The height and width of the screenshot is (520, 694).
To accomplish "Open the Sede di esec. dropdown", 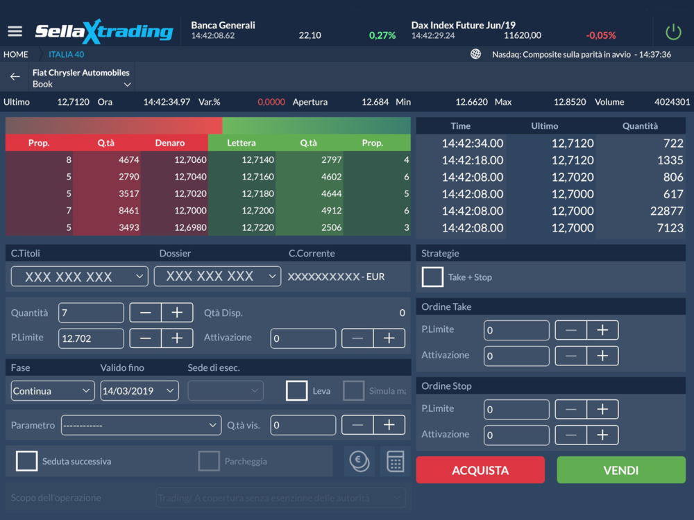I will point(226,391).
